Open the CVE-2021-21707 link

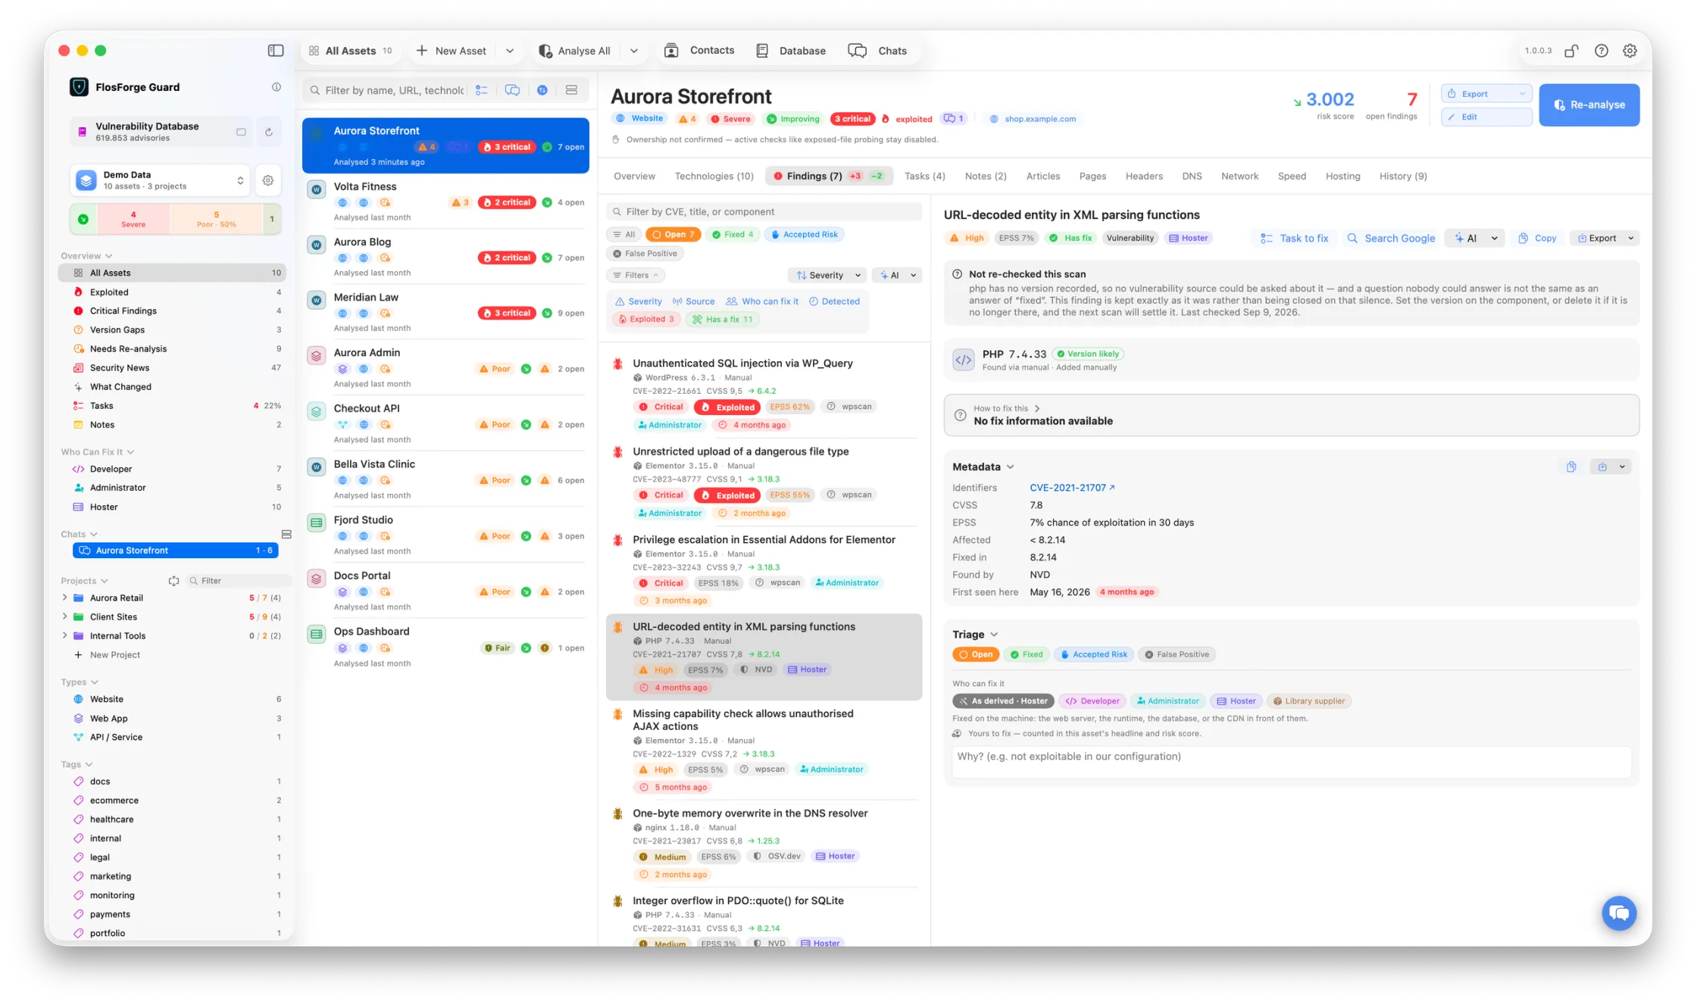(x=1071, y=488)
